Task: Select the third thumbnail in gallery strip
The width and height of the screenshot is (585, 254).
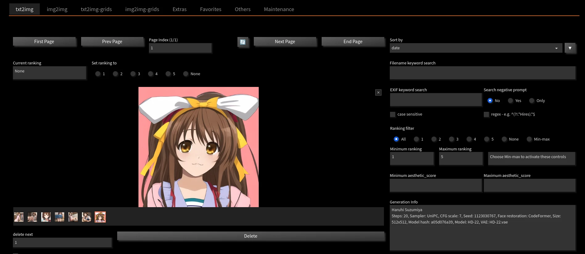Action: tap(46, 217)
